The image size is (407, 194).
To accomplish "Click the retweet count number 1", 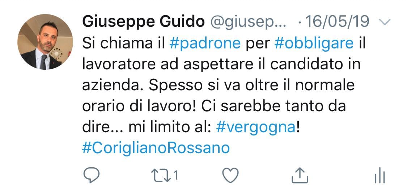I will (x=175, y=176).
